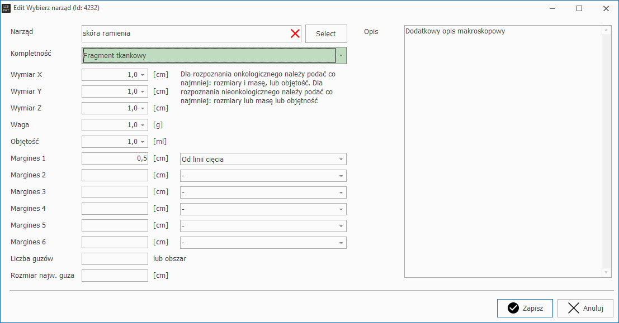Image resolution: width=619 pixels, height=323 pixels.
Task: Expand the Margines 2 type dropdown
Action: tap(341, 176)
